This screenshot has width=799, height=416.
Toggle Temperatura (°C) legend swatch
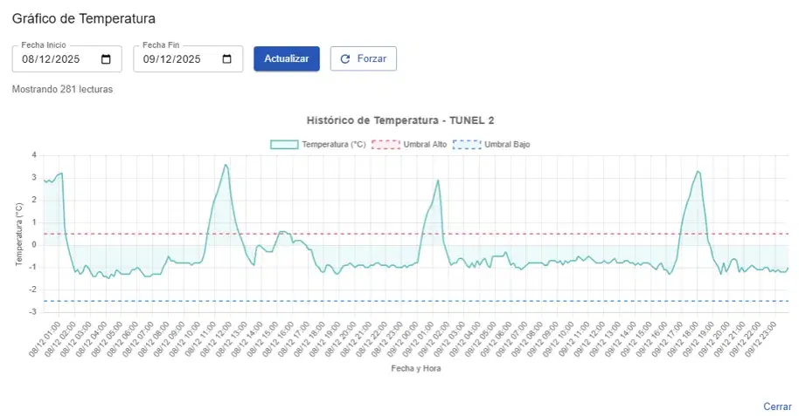[284, 145]
